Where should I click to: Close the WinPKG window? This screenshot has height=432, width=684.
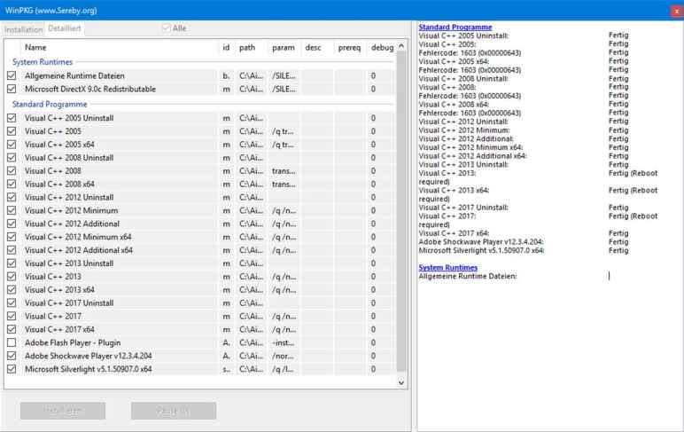pyautogui.click(x=676, y=10)
